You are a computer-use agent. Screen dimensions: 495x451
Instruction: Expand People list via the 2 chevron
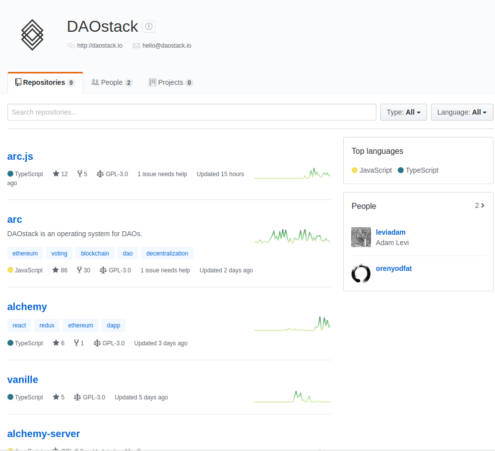pyautogui.click(x=480, y=205)
